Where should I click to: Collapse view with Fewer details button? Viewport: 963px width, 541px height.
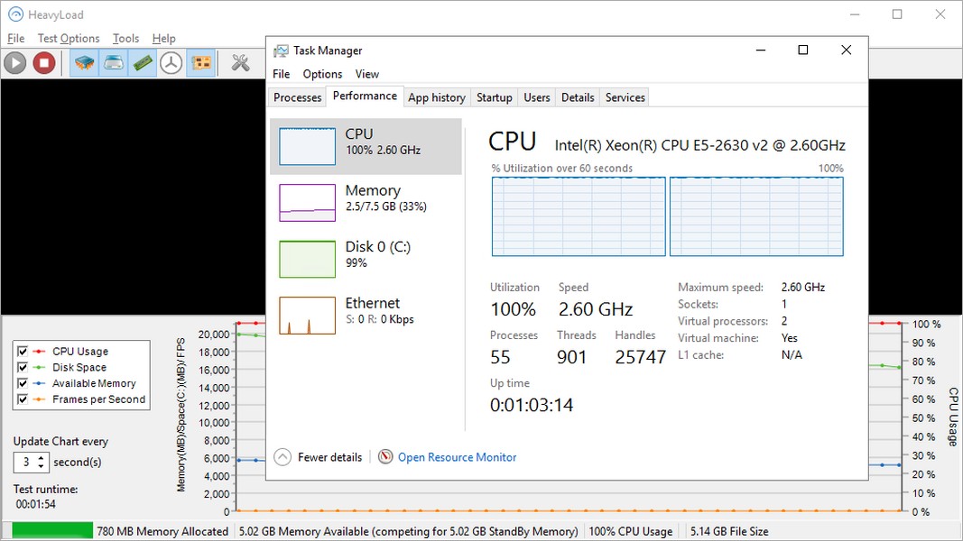tap(318, 457)
